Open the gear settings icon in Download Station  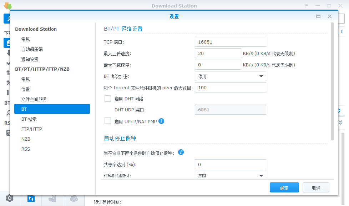coord(10,198)
